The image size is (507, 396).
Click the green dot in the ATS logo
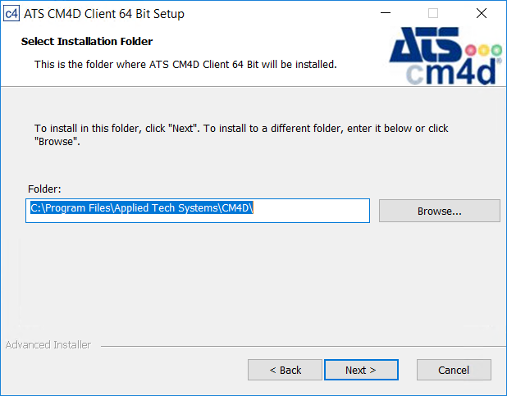point(496,49)
